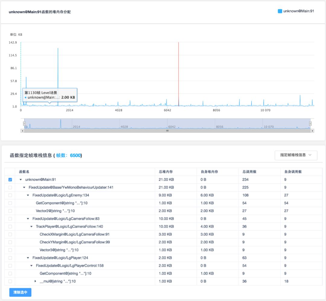This screenshot has height=301, width=326.
Task: Click the right arrow of the chart scrollbar
Action: pos(312,131)
